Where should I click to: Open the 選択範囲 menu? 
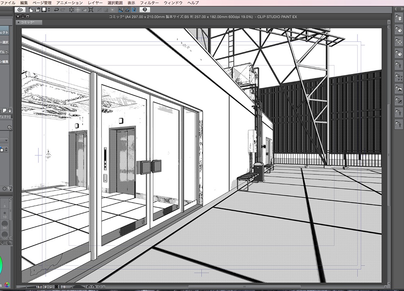(115, 3)
